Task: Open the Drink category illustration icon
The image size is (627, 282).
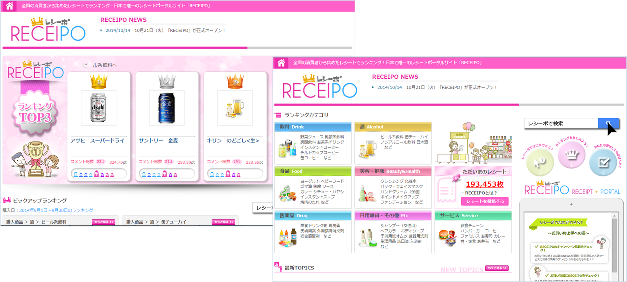Action: (288, 148)
